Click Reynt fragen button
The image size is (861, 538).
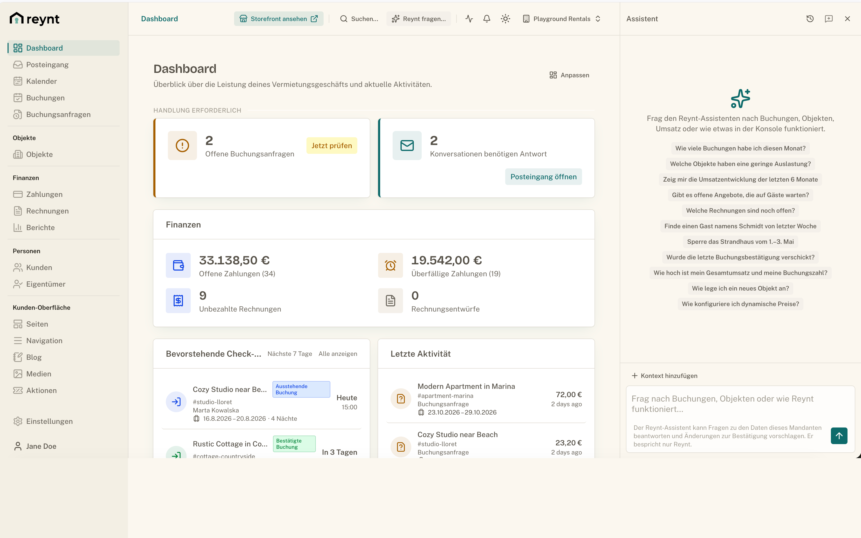419,19
